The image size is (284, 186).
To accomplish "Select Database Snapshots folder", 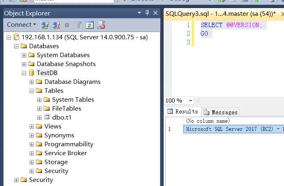I will [x=66, y=64].
